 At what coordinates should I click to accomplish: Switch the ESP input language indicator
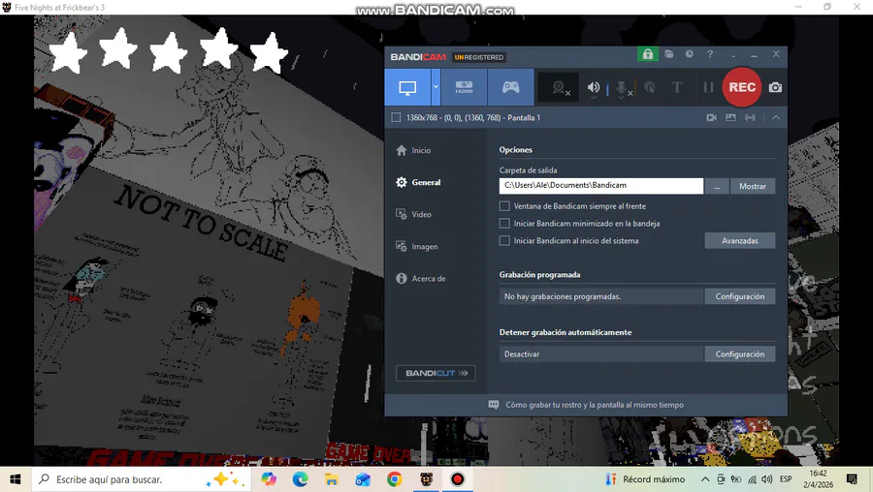(786, 479)
